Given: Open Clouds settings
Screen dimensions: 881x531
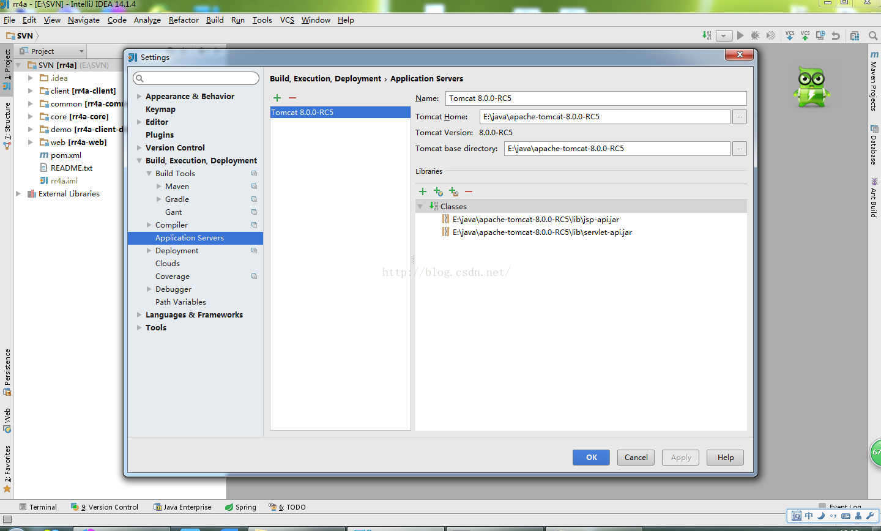Looking at the screenshot, I should 168,264.
